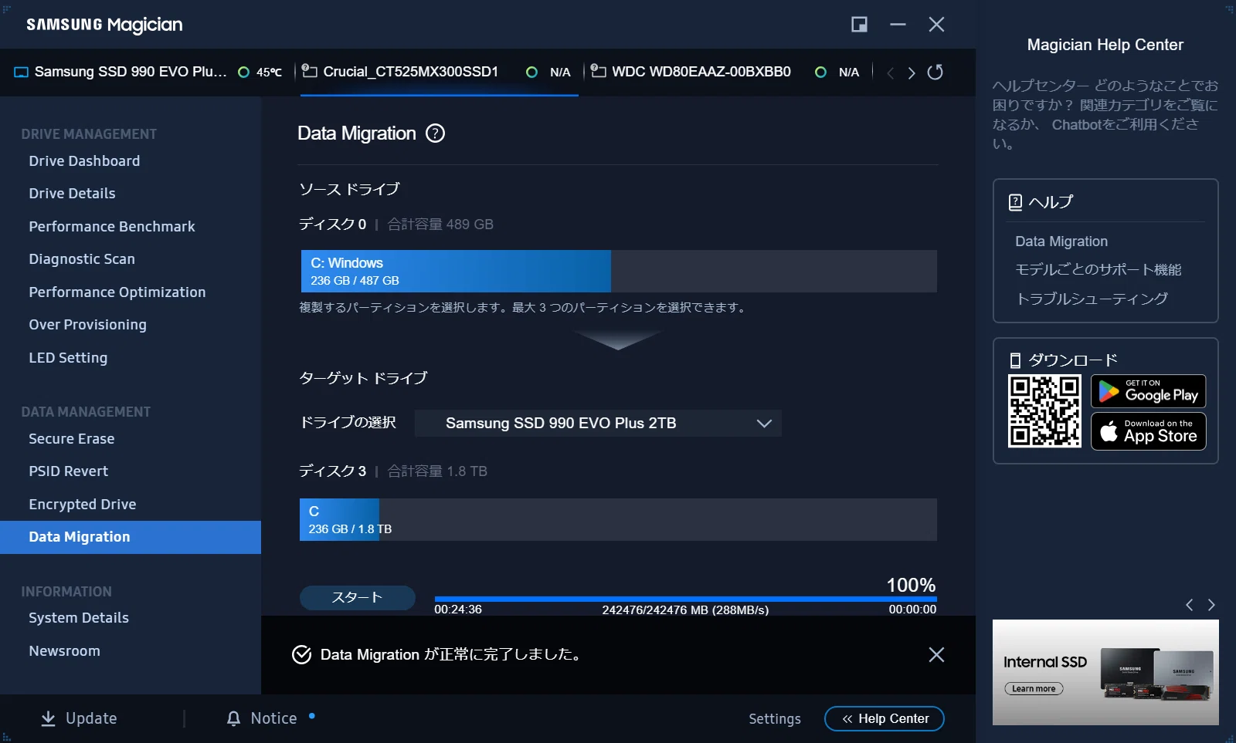
Task: Click the refresh drive list icon
Action: (935, 72)
